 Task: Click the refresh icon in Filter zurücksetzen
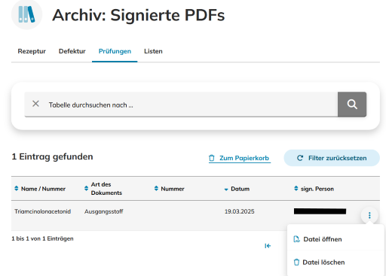300,158
